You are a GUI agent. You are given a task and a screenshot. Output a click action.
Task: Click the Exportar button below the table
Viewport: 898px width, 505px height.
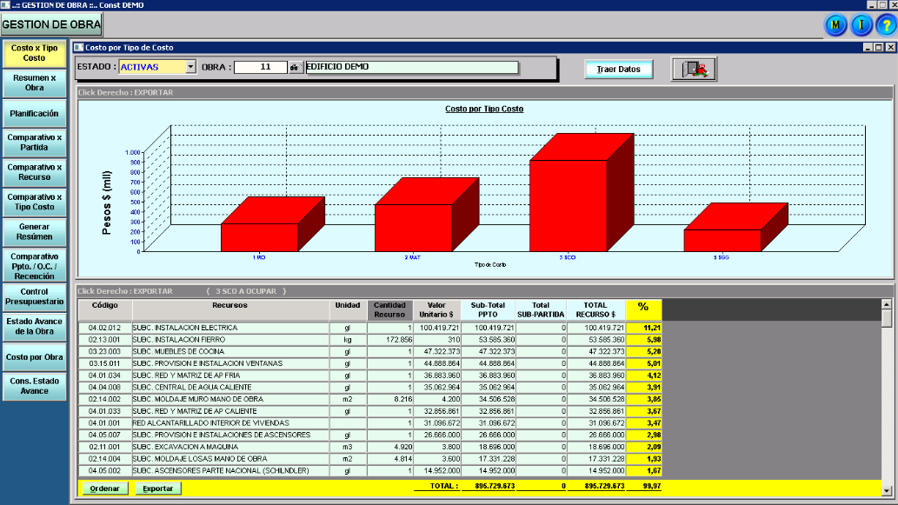pos(157,488)
